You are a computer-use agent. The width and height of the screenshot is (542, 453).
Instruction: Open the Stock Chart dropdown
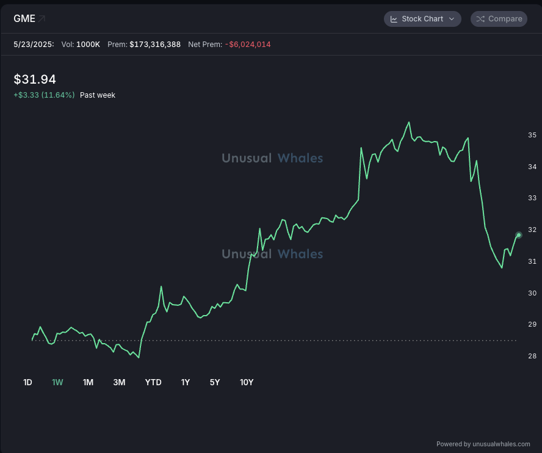point(422,19)
